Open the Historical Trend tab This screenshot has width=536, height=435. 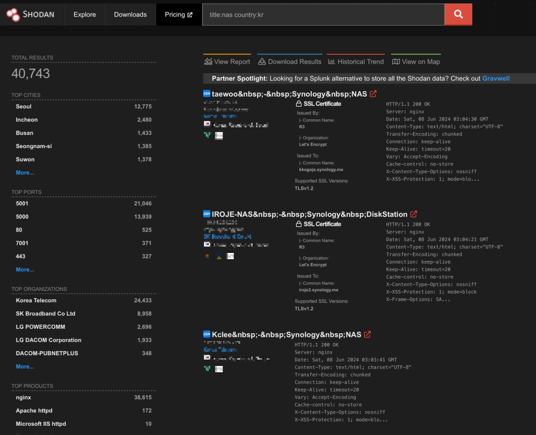[x=356, y=62]
